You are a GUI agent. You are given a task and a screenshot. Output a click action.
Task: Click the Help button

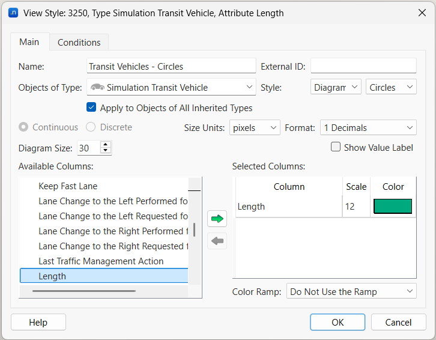click(x=38, y=323)
